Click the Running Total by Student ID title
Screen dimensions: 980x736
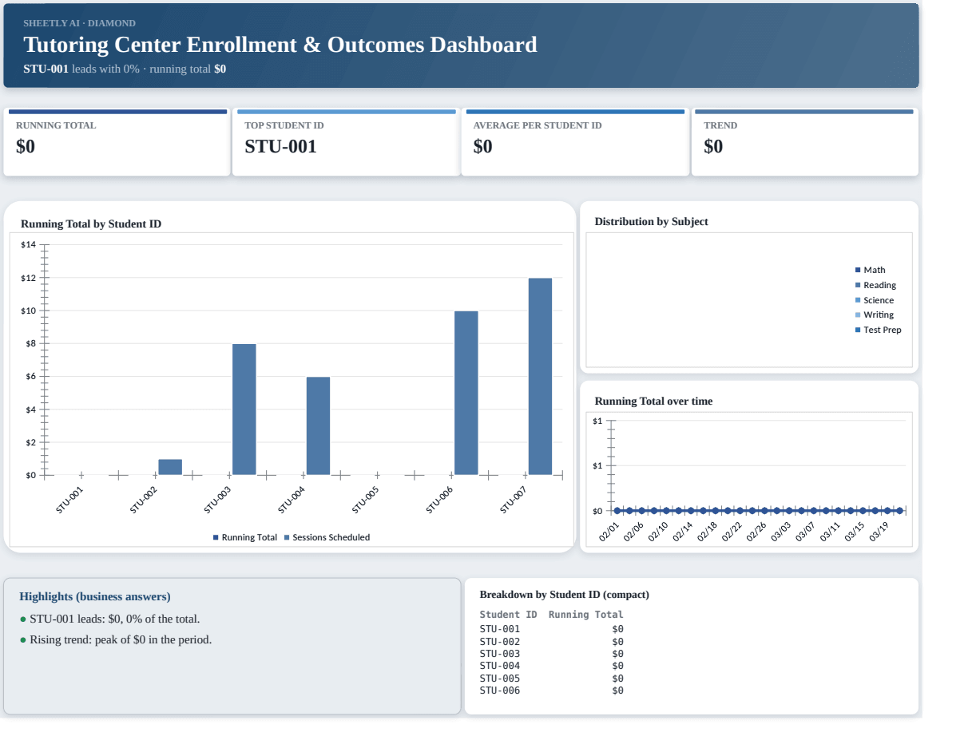tap(91, 224)
